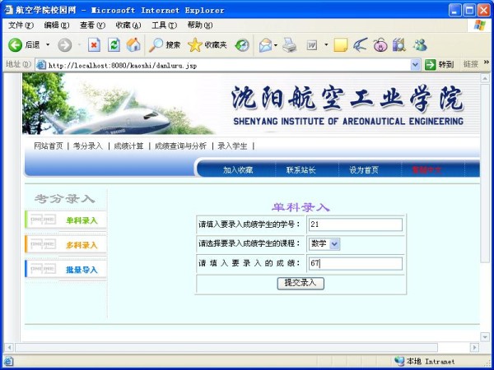
Task: Click the Windows flag logo
Action: 480,25
